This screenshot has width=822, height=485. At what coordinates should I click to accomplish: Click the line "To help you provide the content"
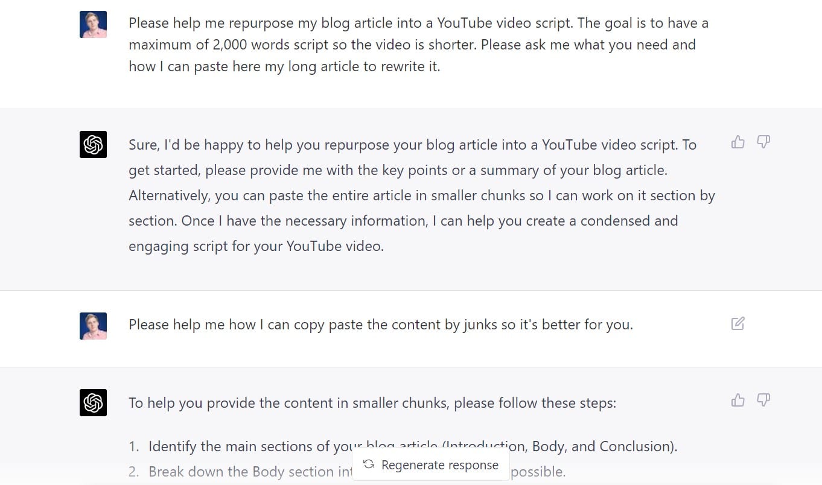[x=372, y=403]
